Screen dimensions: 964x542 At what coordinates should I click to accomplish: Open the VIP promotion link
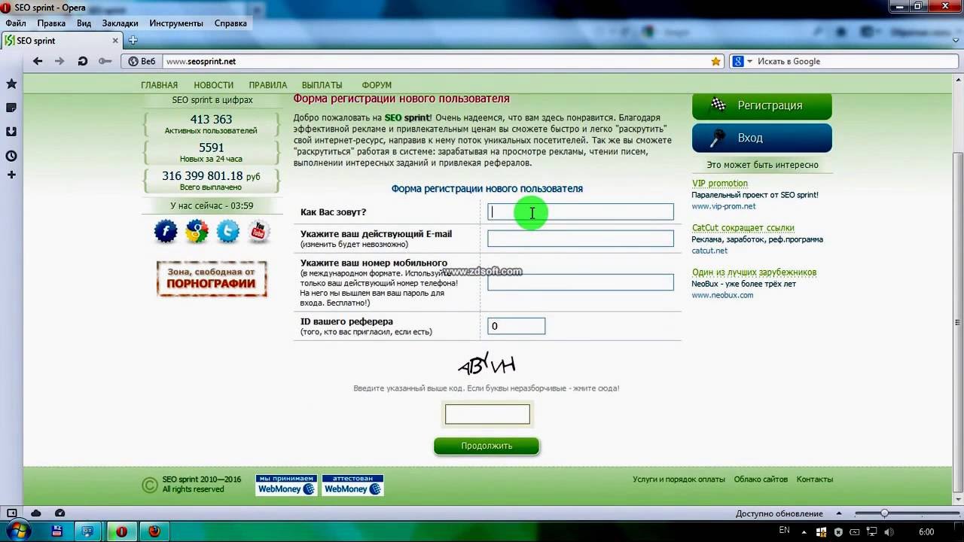pos(720,183)
